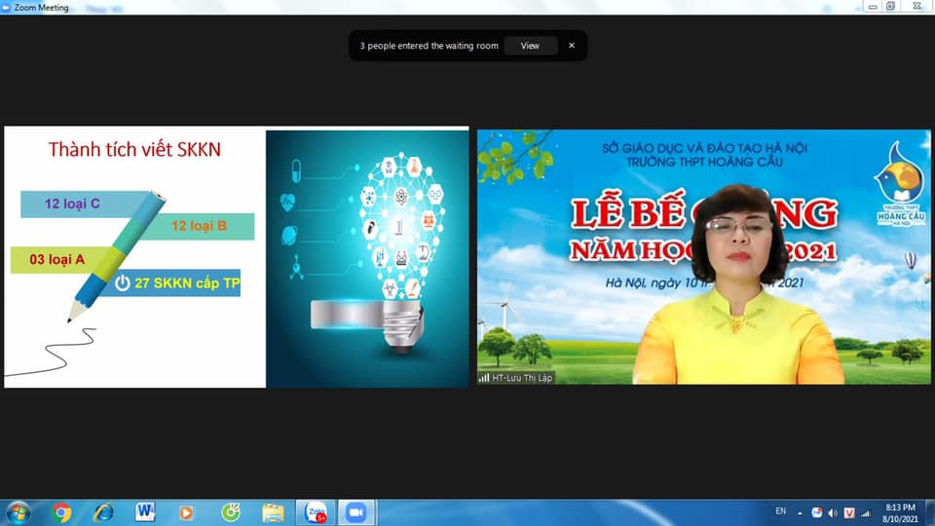Open the volume speaker control in the tray
The image size is (935, 526).
[833, 512]
